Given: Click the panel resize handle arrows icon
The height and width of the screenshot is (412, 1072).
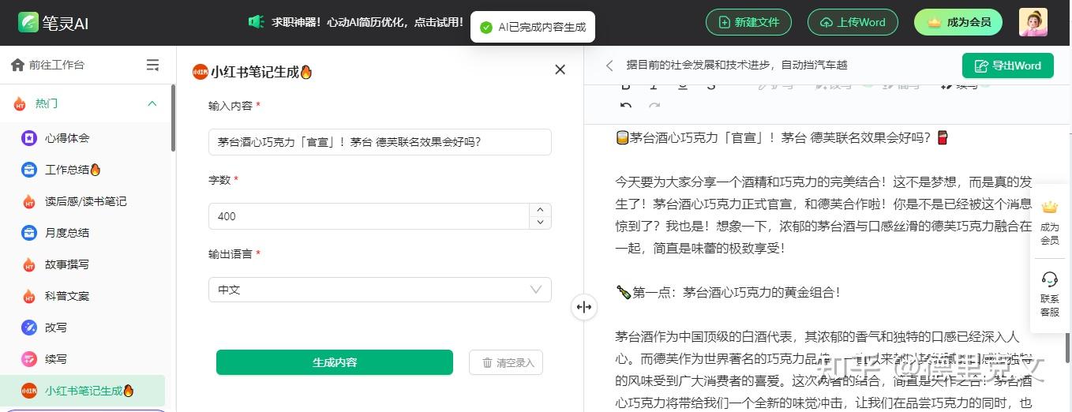Looking at the screenshot, I should click(x=584, y=307).
